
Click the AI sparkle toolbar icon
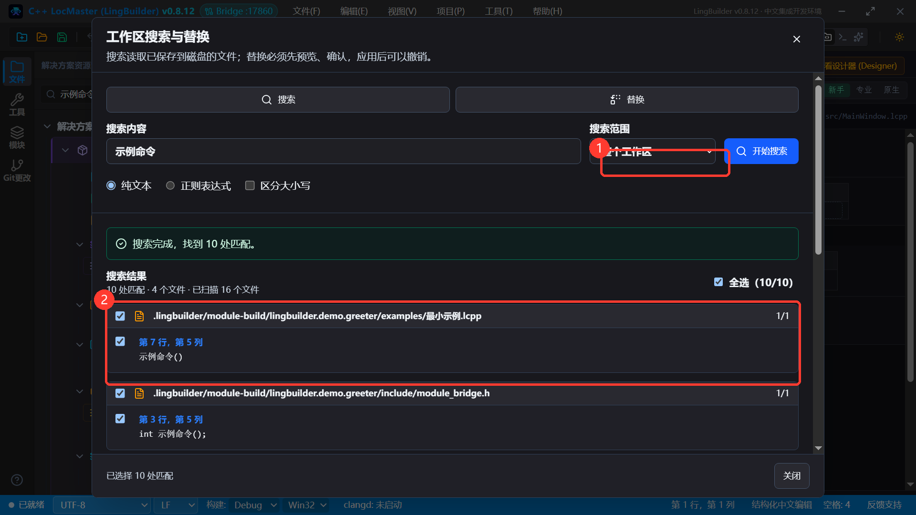[859, 37]
